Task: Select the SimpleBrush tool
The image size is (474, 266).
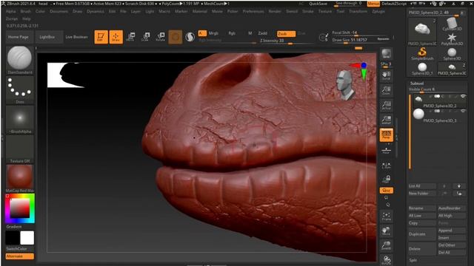Action: 422,54
